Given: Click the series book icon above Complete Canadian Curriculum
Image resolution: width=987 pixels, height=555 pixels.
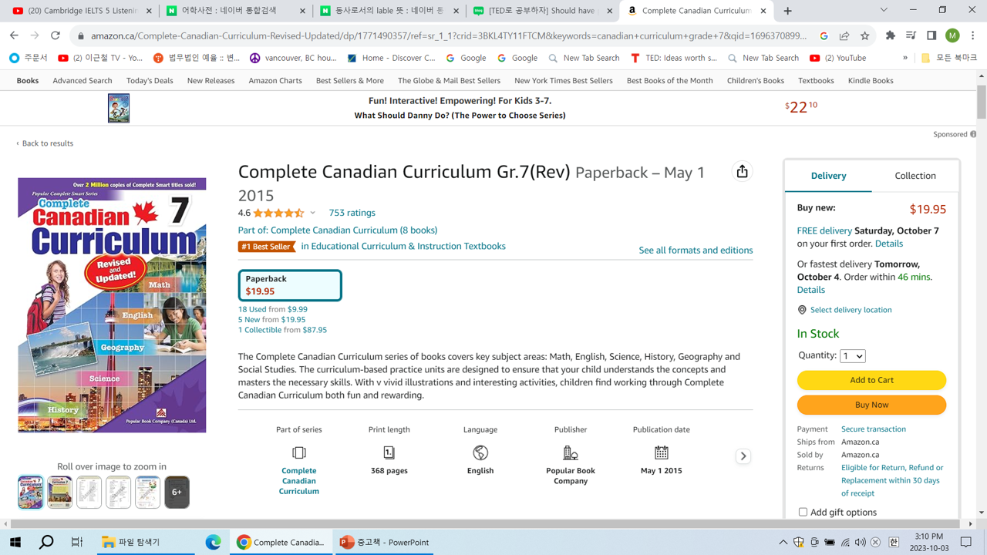Looking at the screenshot, I should click(299, 452).
